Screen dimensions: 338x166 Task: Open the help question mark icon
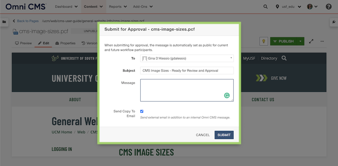(x=329, y=7)
